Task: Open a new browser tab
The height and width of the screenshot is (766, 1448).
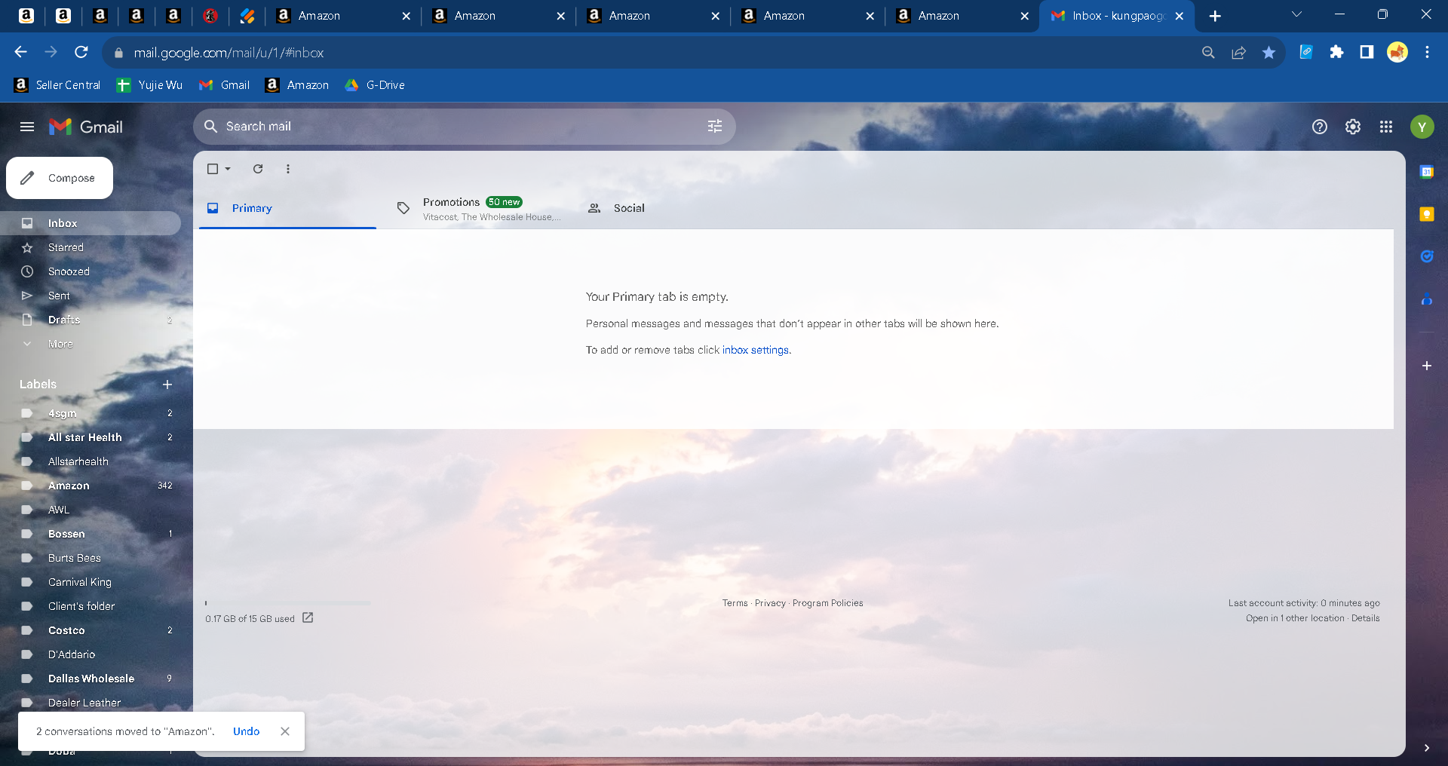Action: [x=1215, y=16]
